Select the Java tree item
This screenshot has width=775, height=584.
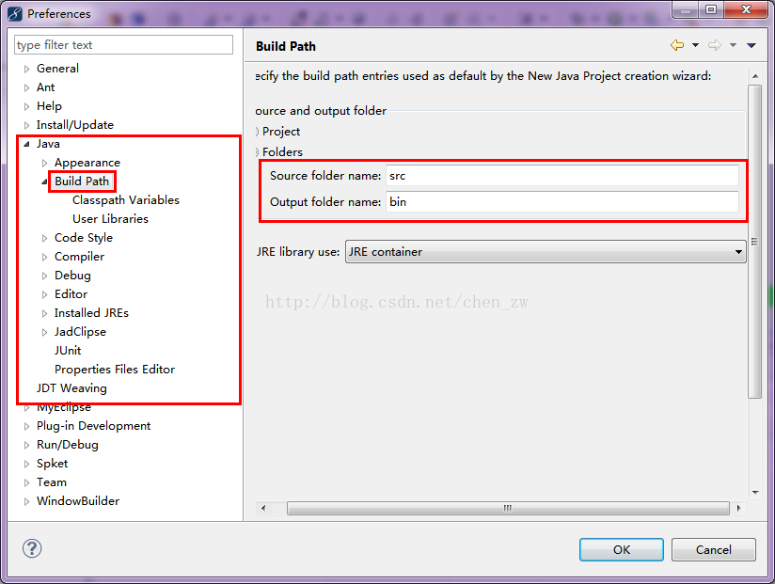[48, 143]
